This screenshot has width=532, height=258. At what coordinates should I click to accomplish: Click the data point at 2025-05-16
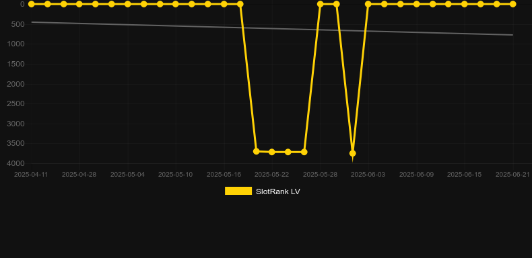tap(224, 4)
